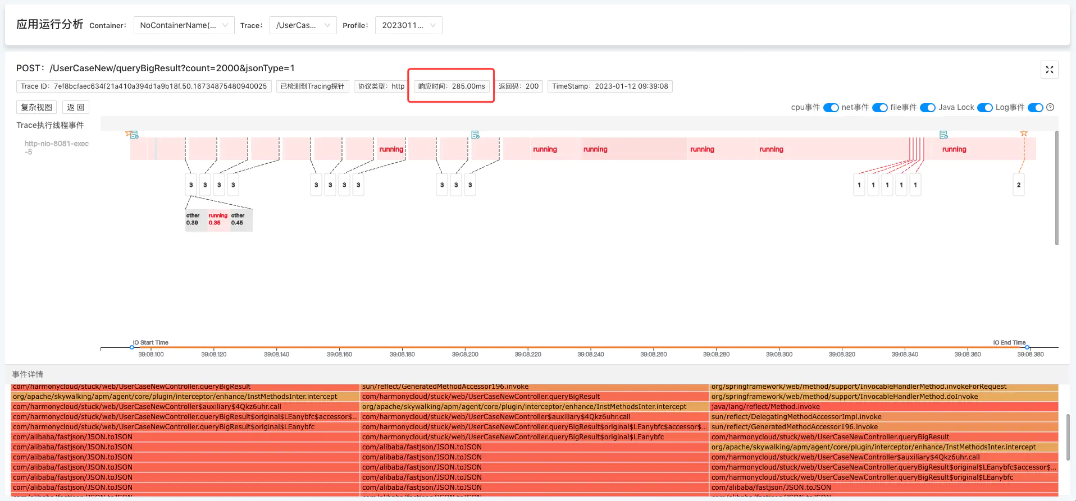
Task: Open the Container dropdown
Action: click(x=184, y=25)
